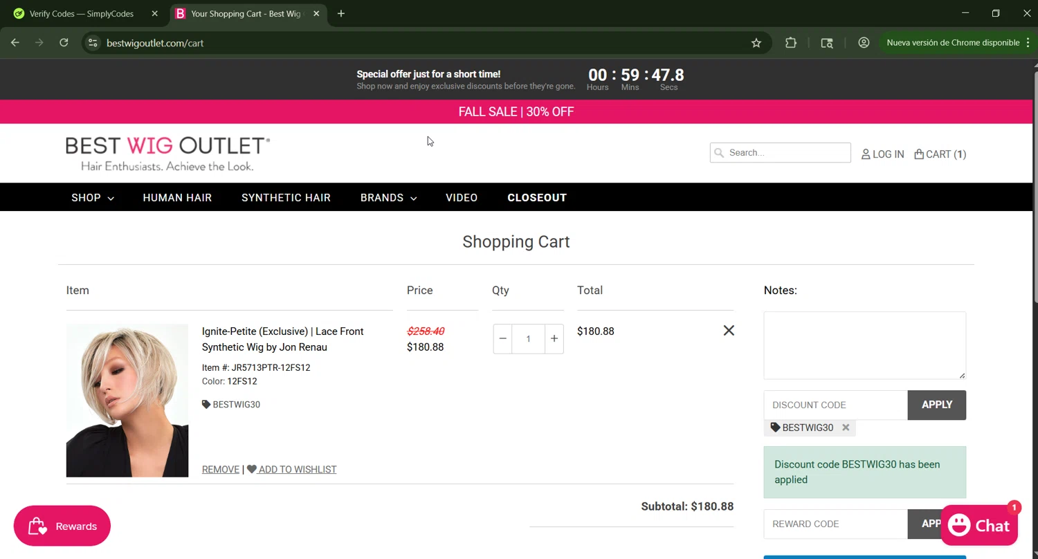
Task: Reload the page with the refresh icon
Action: pyautogui.click(x=64, y=43)
